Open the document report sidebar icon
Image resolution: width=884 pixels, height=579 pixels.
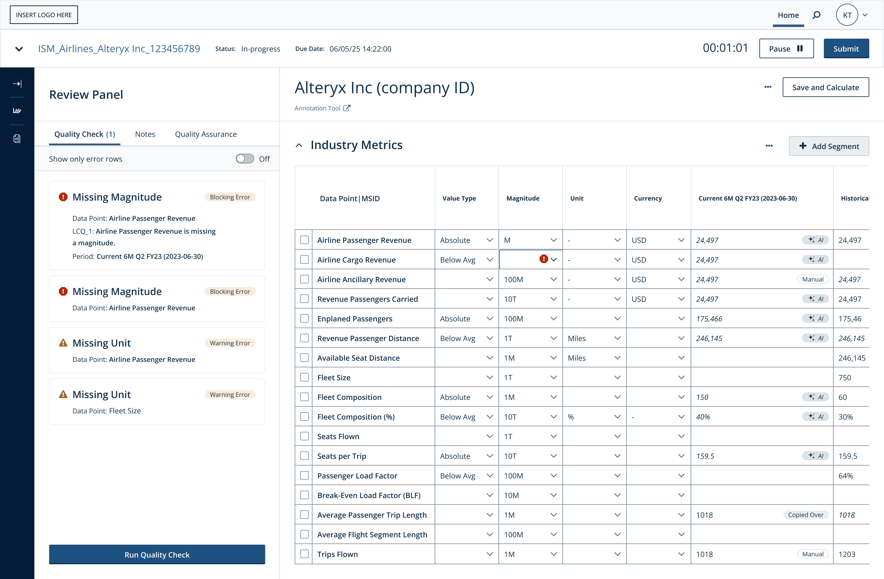17,138
